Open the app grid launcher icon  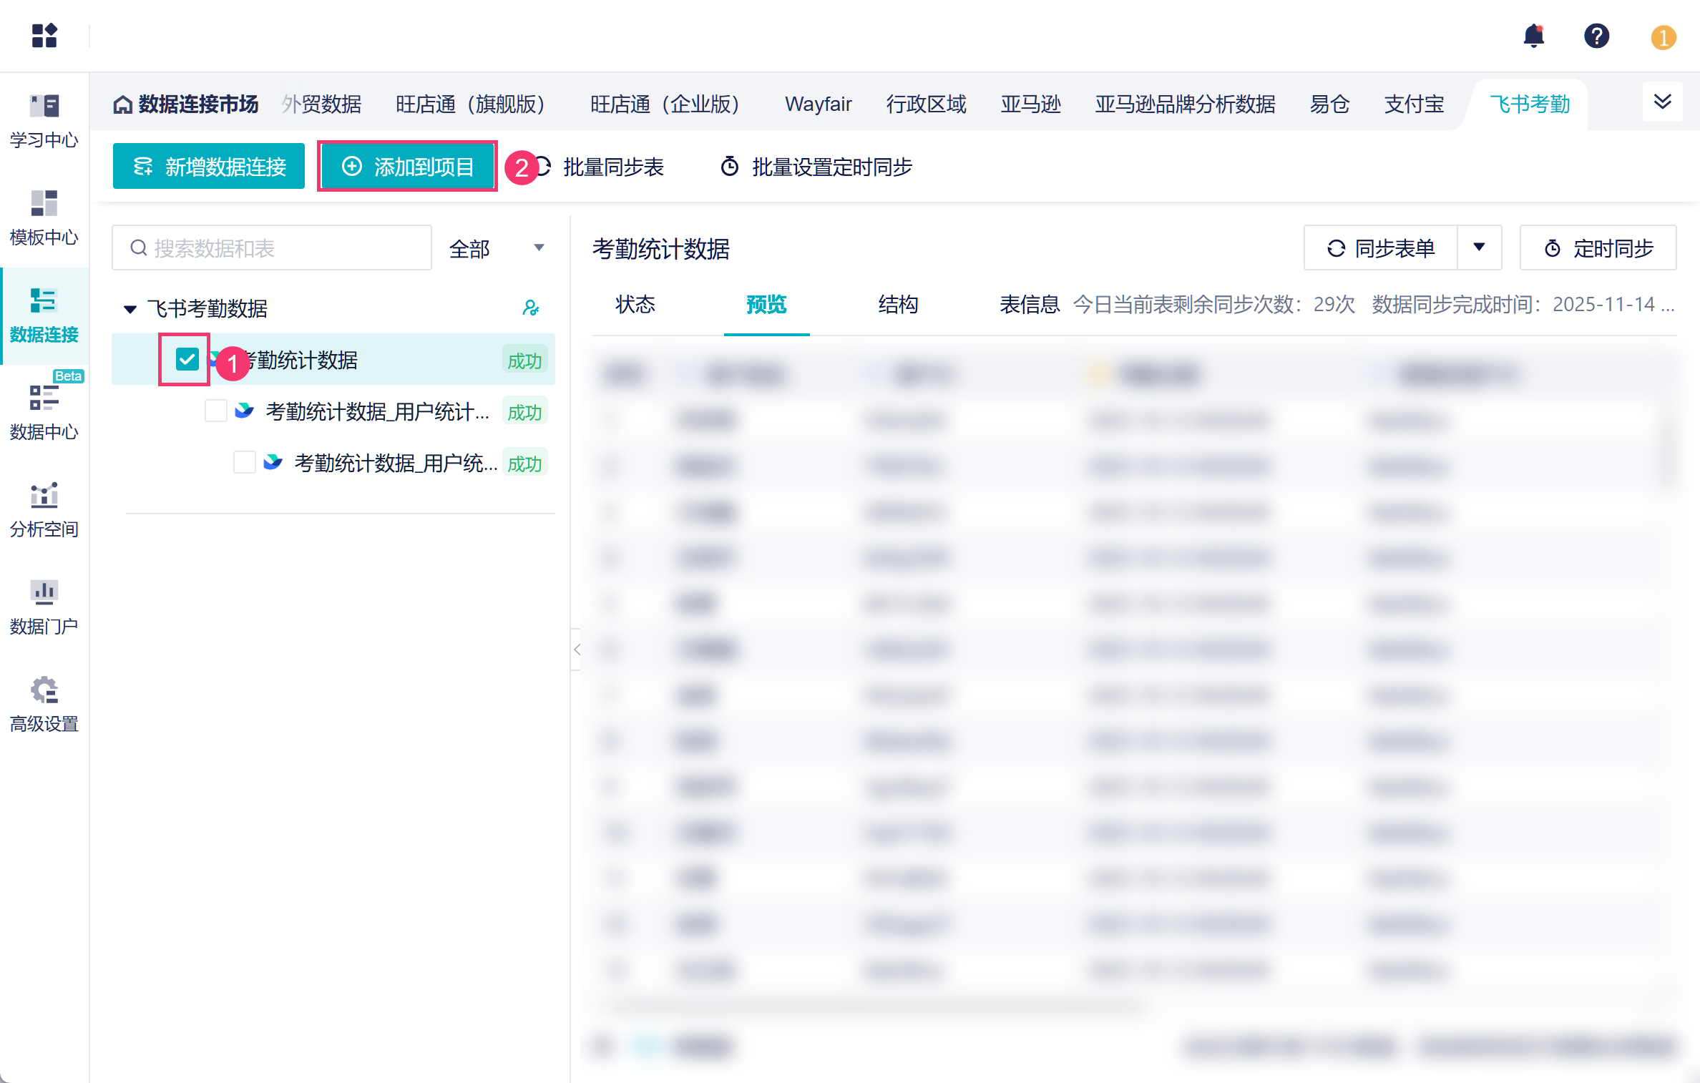(44, 36)
